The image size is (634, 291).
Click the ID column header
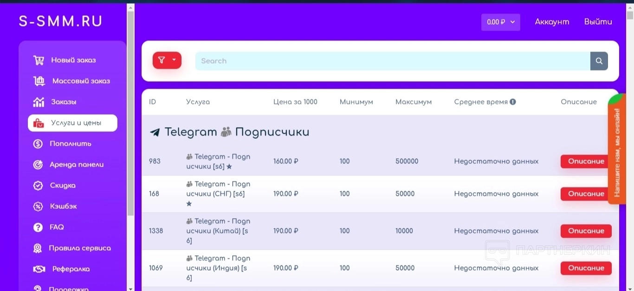152,102
